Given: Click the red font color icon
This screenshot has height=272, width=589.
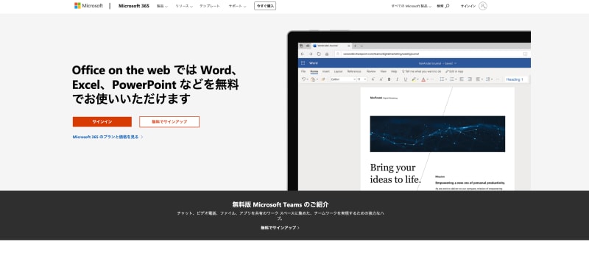Looking at the screenshot, I should pyautogui.click(x=423, y=79).
